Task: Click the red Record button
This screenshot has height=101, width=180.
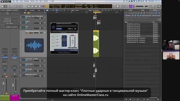Action: click(x=43, y=6)
